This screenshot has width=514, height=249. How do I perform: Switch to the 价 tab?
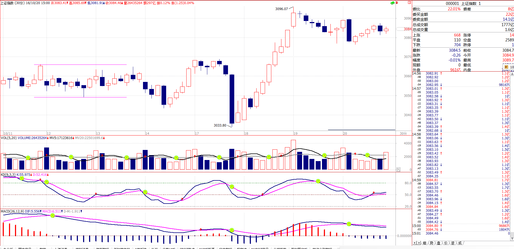[446, 243]
